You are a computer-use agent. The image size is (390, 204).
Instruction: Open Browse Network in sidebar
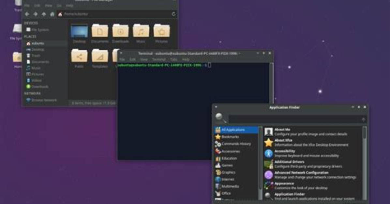[41, 100]
